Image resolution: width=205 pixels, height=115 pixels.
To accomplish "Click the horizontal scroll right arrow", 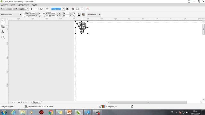I will click(201, 102).
